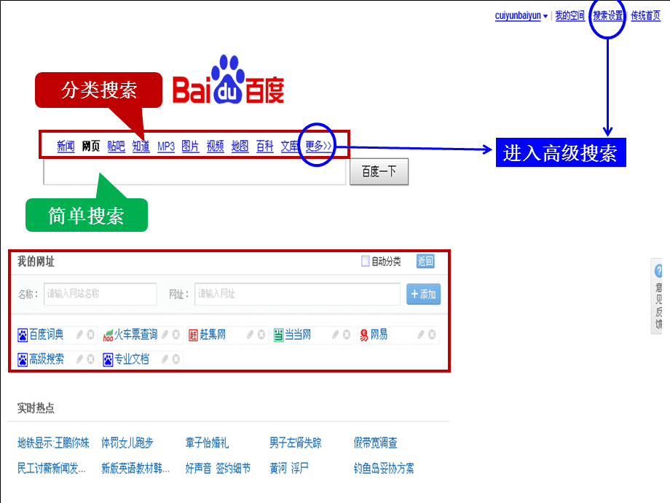The height and width of the screenshot is (503, 670).
Task: Switch to 图片 search category
Action: (190, 147)
